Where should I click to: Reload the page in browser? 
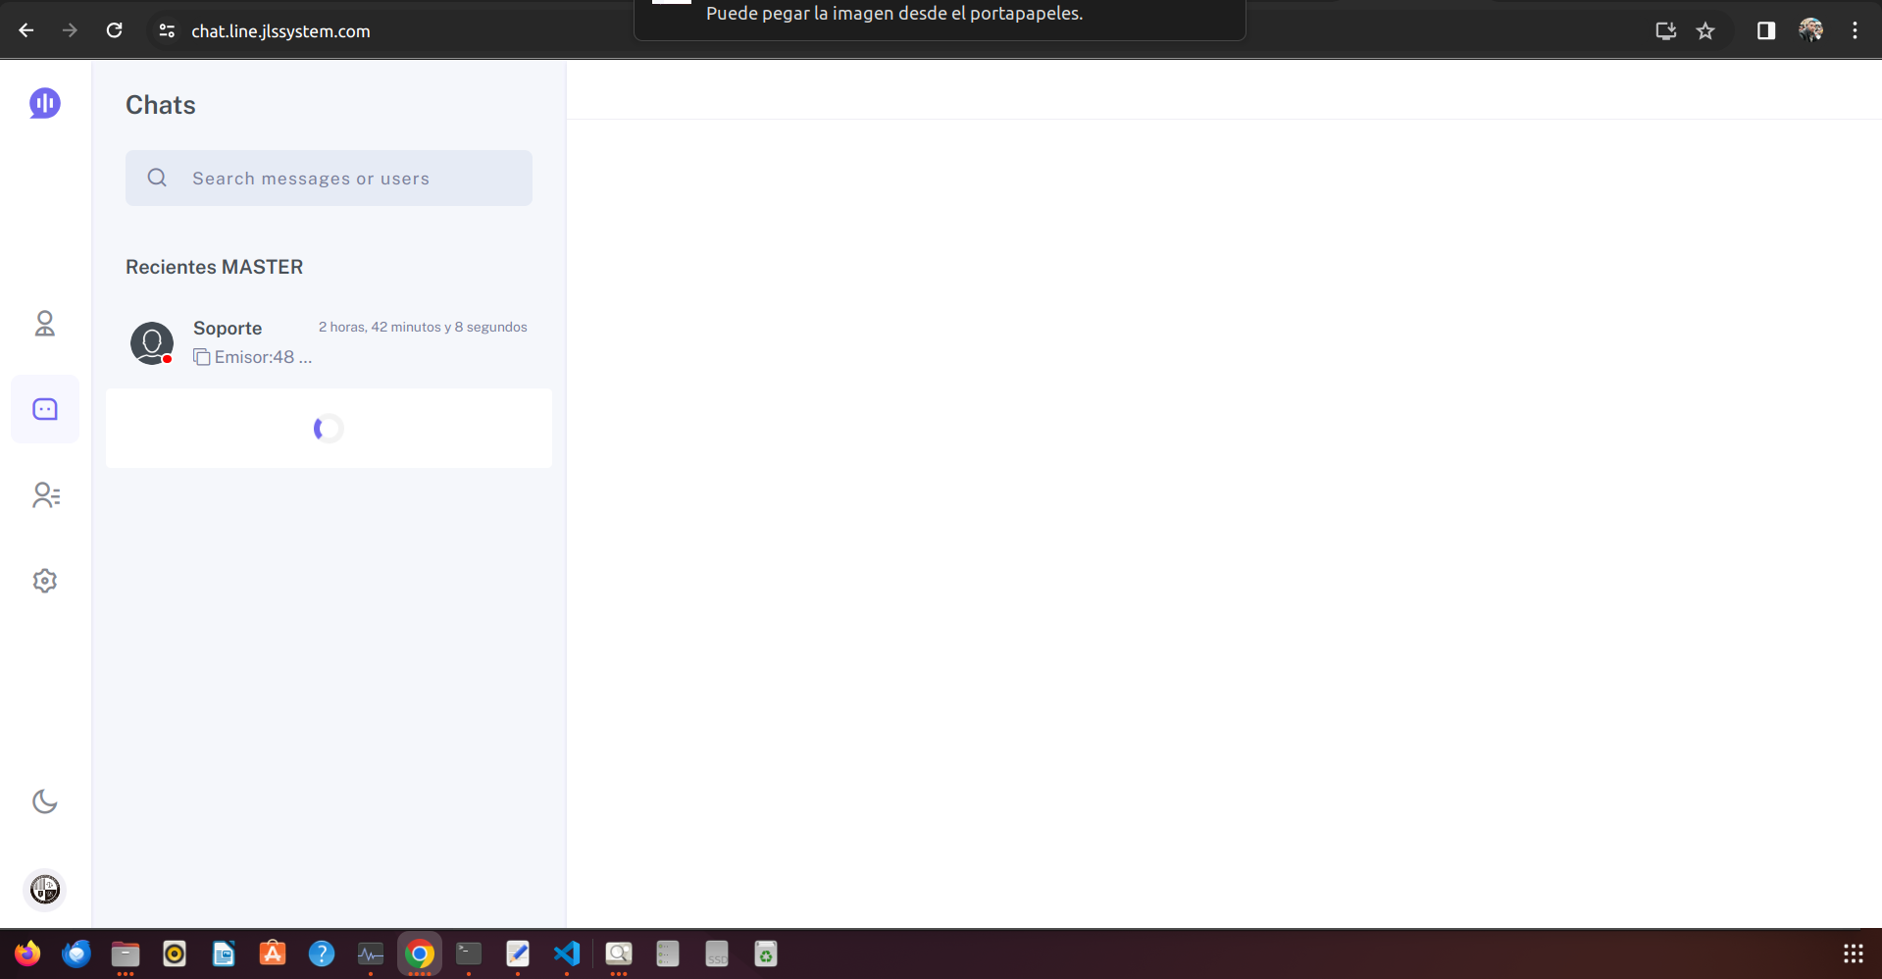(x=115, y=30)
